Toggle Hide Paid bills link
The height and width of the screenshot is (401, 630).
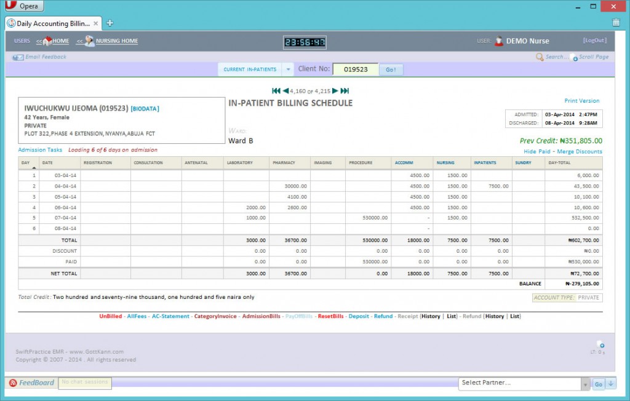point(538,151)
